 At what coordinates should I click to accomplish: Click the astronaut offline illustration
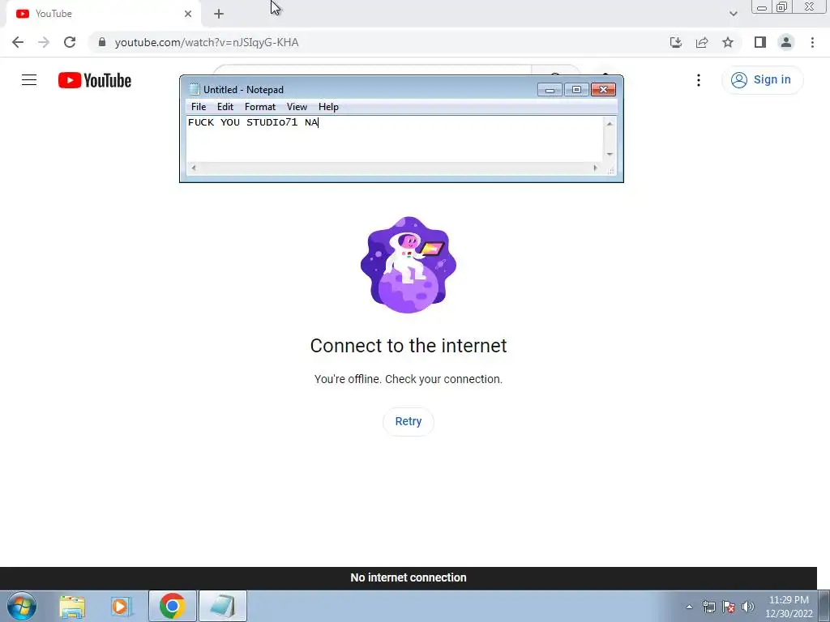(409, 265)
